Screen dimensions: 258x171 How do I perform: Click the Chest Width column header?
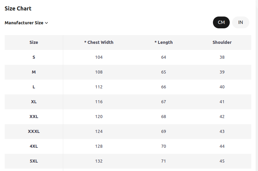[x=99, y=42]
